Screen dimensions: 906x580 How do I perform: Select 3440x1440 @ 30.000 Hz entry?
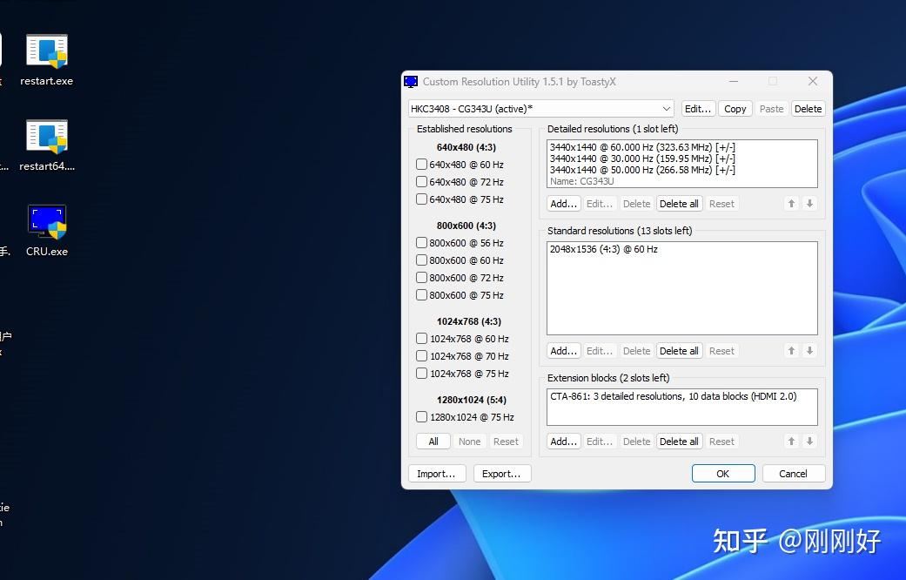pyautogui.click(x=681, y=158)
